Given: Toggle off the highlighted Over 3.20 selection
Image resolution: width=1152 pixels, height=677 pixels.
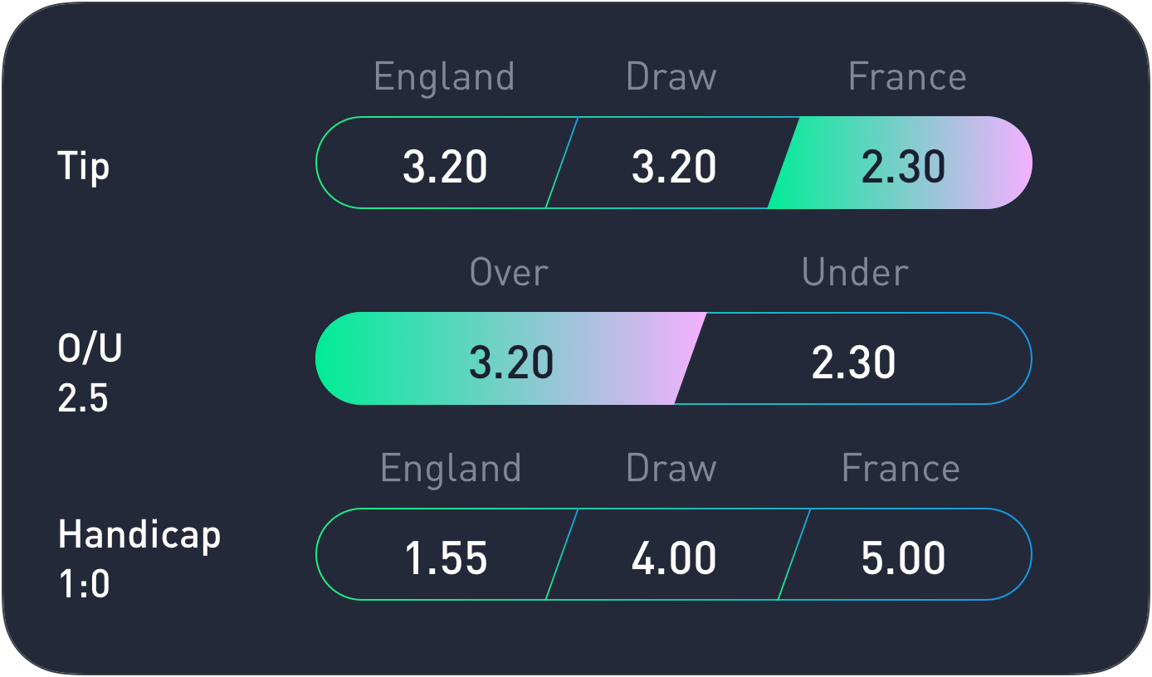Looking at the screenshot, I should (x=510, y=361).
